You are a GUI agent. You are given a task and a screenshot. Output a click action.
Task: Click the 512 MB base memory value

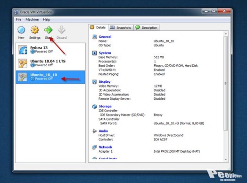tap(159, 57)
